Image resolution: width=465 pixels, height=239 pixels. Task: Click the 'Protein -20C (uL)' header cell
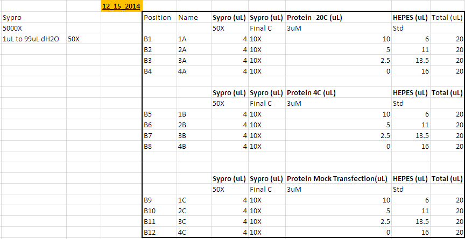[315, 17]
